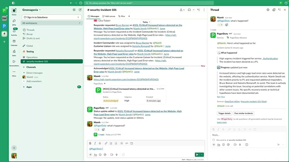
Task: View channel members count icon
Action: 182,10
